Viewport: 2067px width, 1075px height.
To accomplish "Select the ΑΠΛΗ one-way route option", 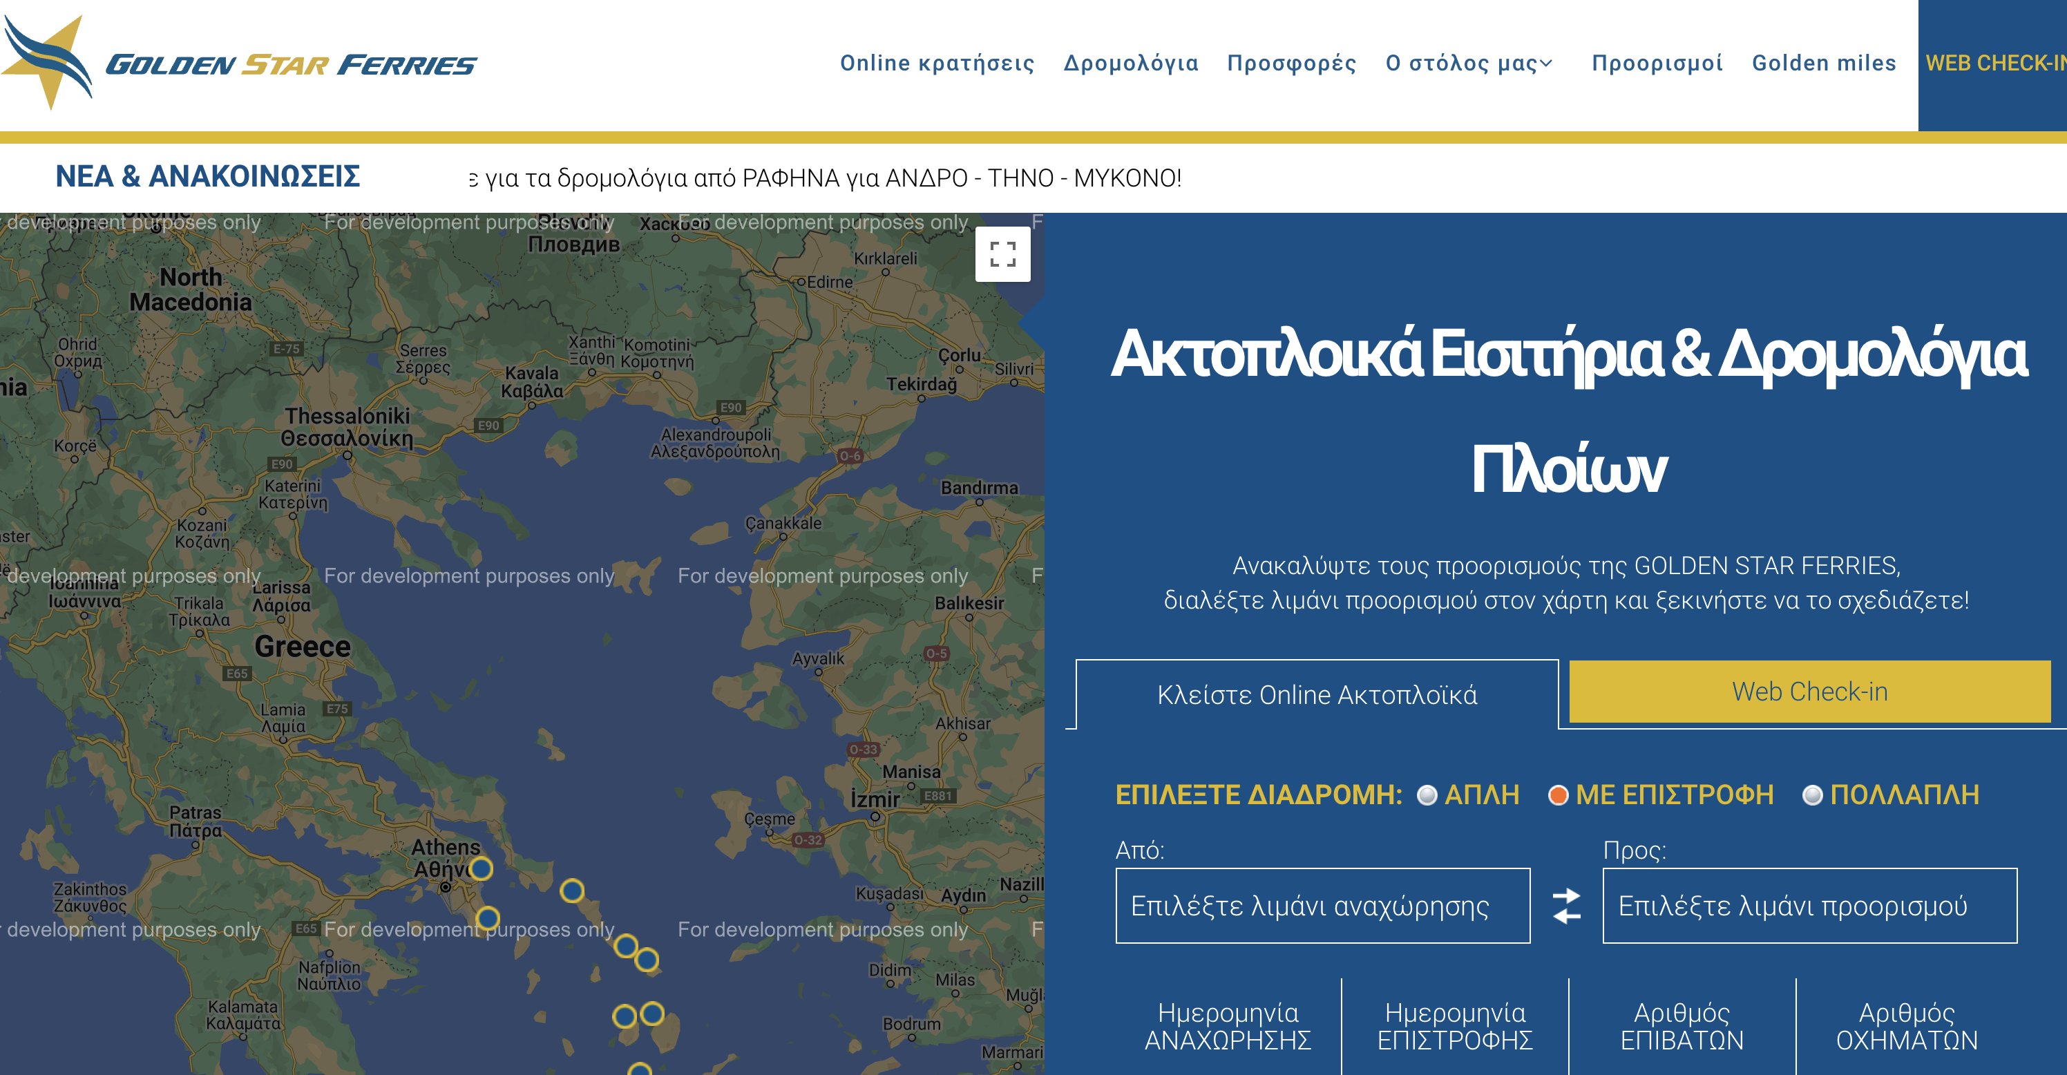I will click(1427, 795).
